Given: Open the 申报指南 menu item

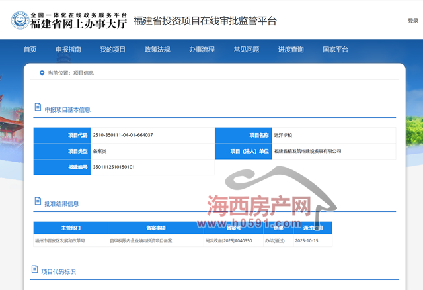Looking at the screenshot, I should tap(68, 50).
